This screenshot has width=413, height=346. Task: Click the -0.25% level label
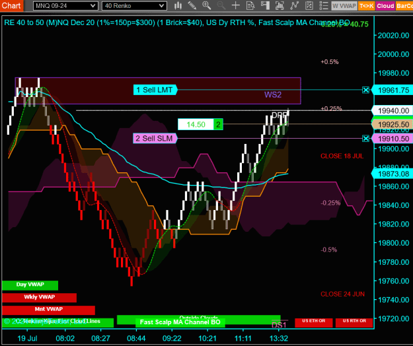[330, 203]
